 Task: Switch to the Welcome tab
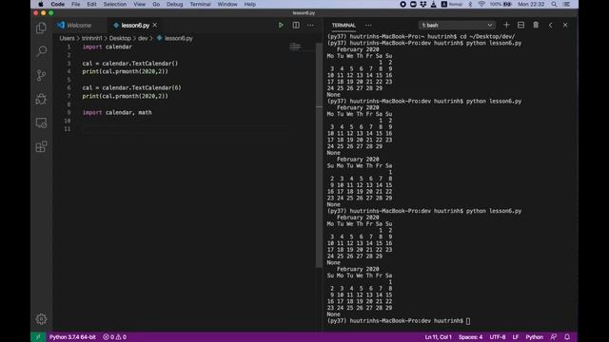(x=79, y=26)
